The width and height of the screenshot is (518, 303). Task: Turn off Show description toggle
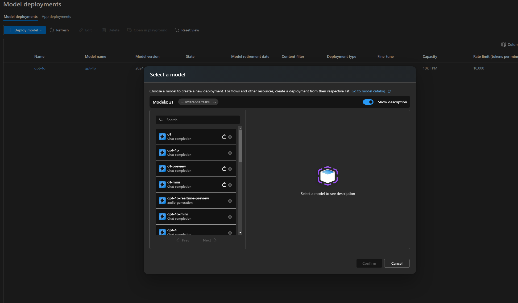pos(368,102)
